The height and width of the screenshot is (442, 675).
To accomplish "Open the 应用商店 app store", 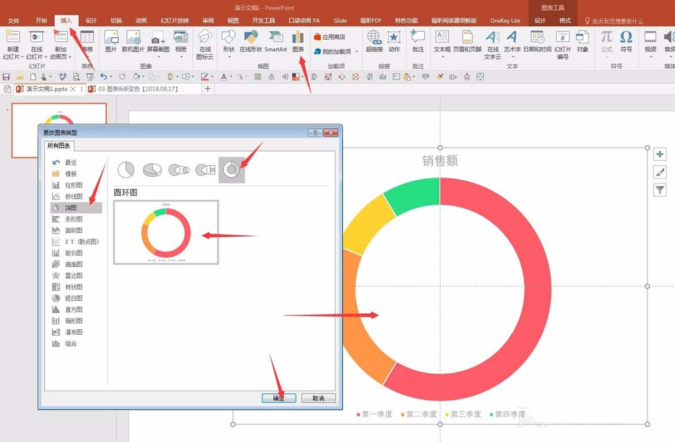I will 330,37.
